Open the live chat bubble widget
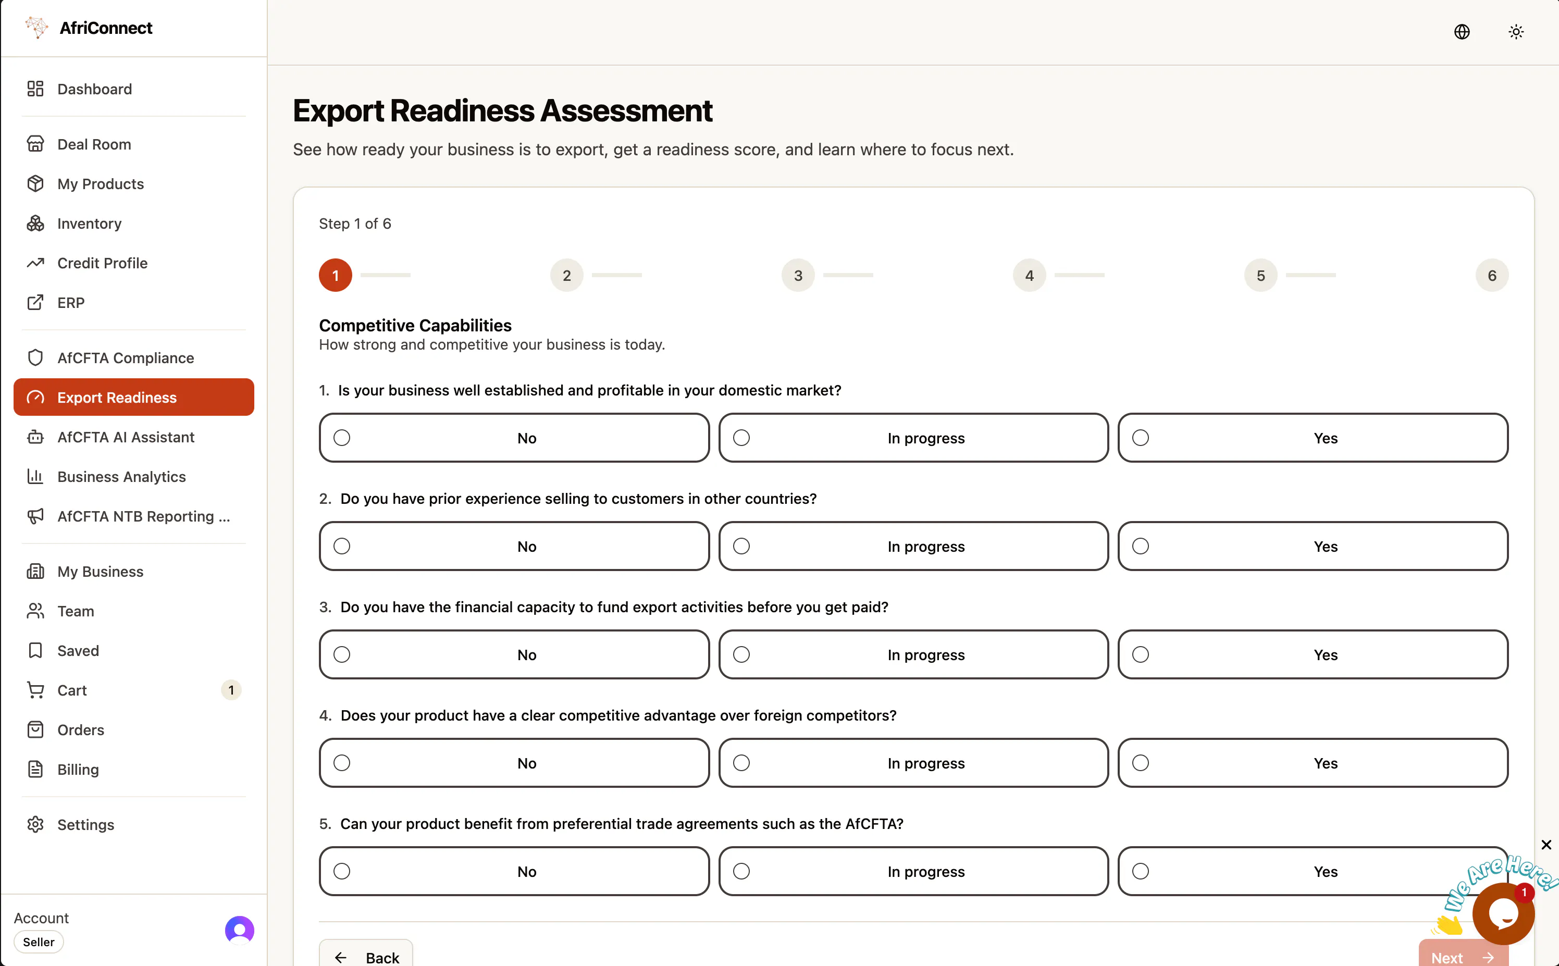Viewport: 1559px width, 966px height. 1503,913
